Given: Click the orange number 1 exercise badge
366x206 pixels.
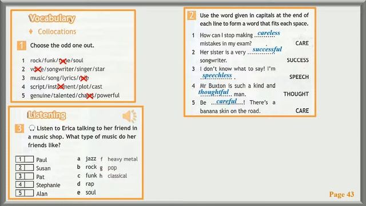Looking at the screenshot, I should (22, 46).
